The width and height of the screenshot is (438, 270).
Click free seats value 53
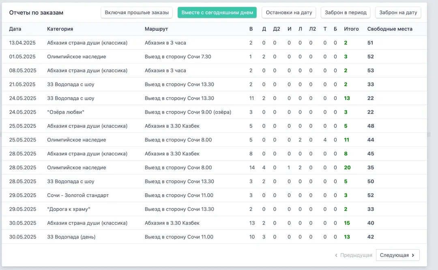tap(371, 71)
